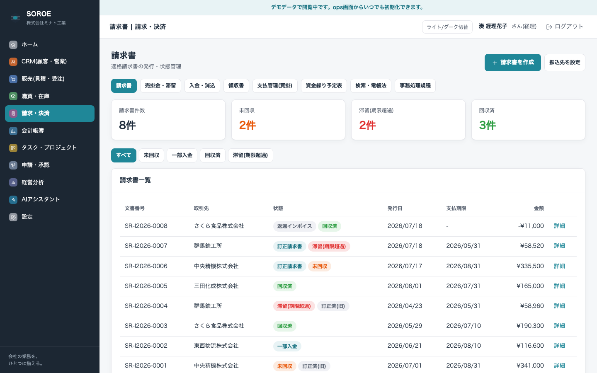Open the 会計帳簿 chart icon
The width and height of the screenshot is (597, 373).
point(13,131)
